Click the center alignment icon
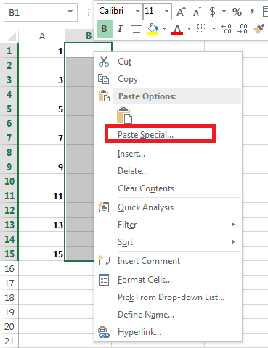 (137, 29)
